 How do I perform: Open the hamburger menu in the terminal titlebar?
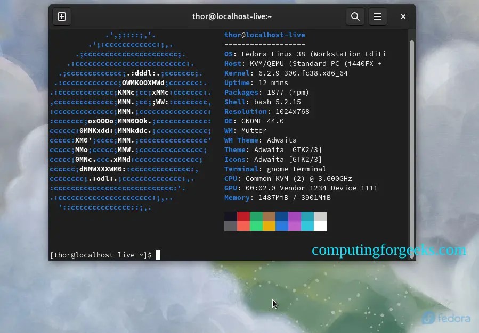coord(378,16)
